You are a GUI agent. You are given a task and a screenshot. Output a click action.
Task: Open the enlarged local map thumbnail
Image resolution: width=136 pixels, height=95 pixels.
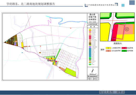click(x=117, y=27)
